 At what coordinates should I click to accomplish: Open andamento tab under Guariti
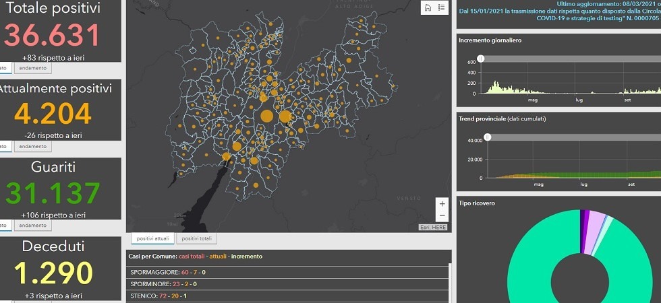pyautogui.click(x=33, y=225)
